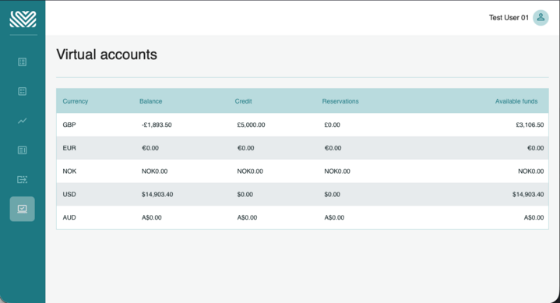Open the news/report sidebar icon
Image resolution: width=560 pixels, height=303 pixels.
22,150
